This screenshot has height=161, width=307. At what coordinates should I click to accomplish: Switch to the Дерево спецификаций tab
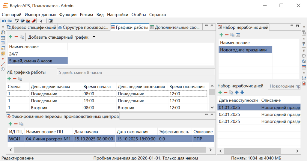coord(31,27)
